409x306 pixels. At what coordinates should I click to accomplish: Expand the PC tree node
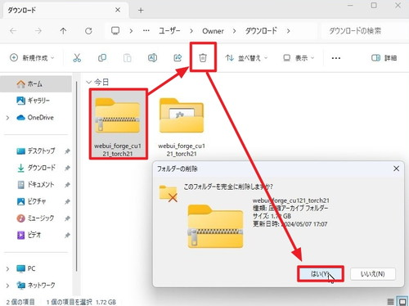click(7, 269)
